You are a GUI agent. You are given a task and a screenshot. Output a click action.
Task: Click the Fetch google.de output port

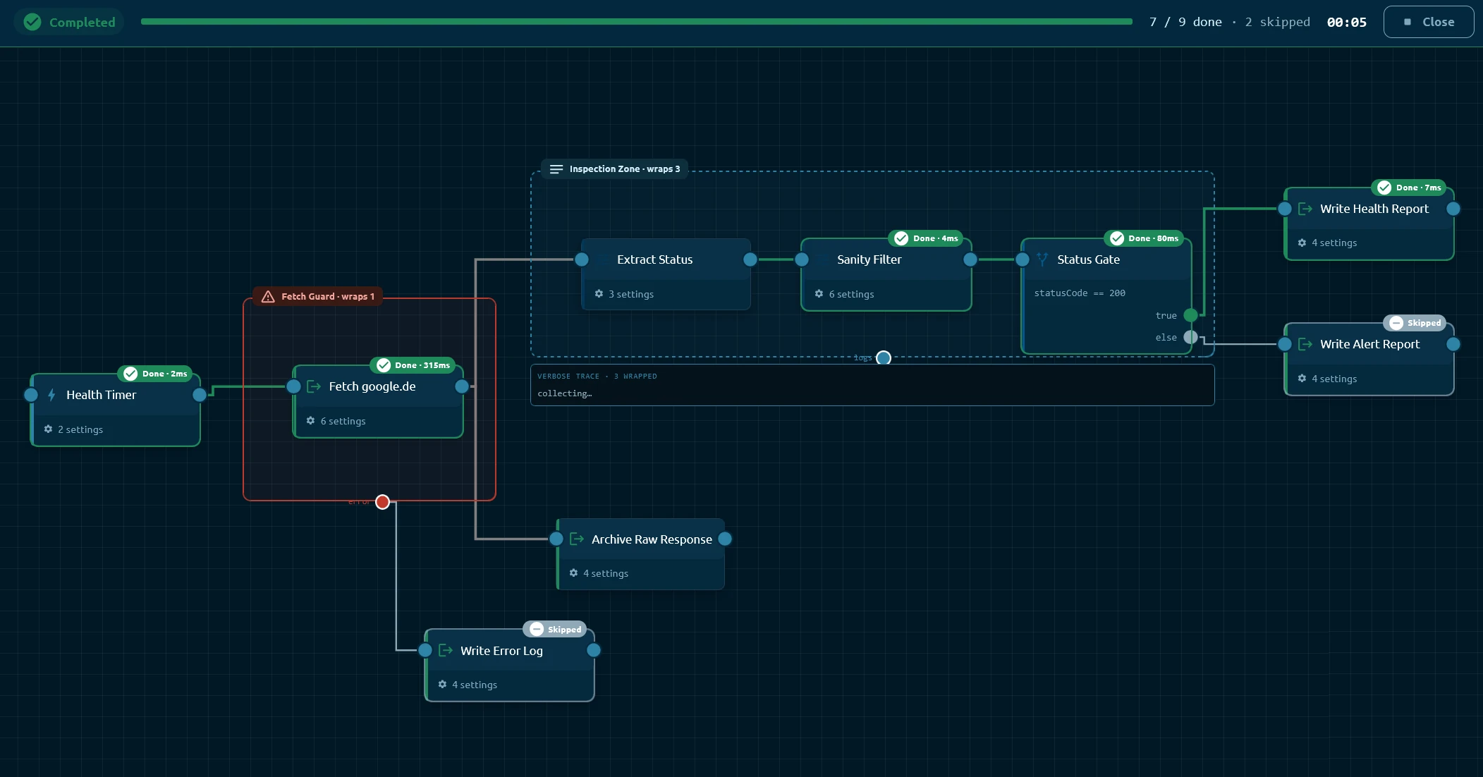[x=462, y=386]
